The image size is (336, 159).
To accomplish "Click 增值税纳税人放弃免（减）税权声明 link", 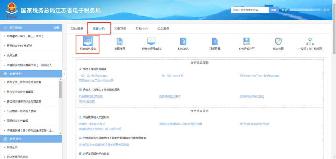I will point(100,129).
